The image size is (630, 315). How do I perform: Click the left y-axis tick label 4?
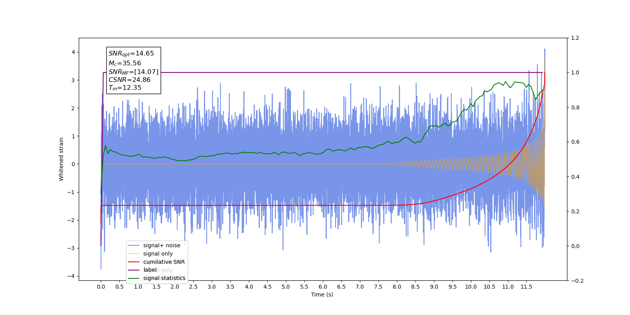73,52
